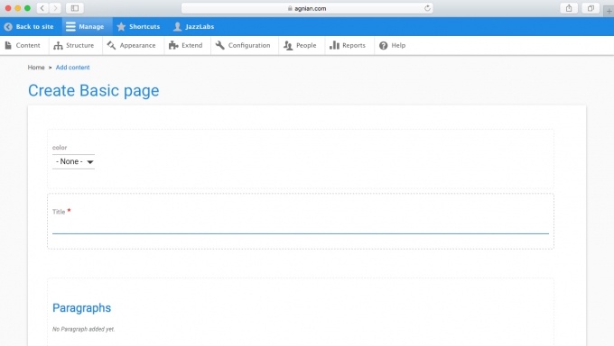Click the Manage hamburger icon
This screenshot has height=346, width=614.
coord(70,27)
